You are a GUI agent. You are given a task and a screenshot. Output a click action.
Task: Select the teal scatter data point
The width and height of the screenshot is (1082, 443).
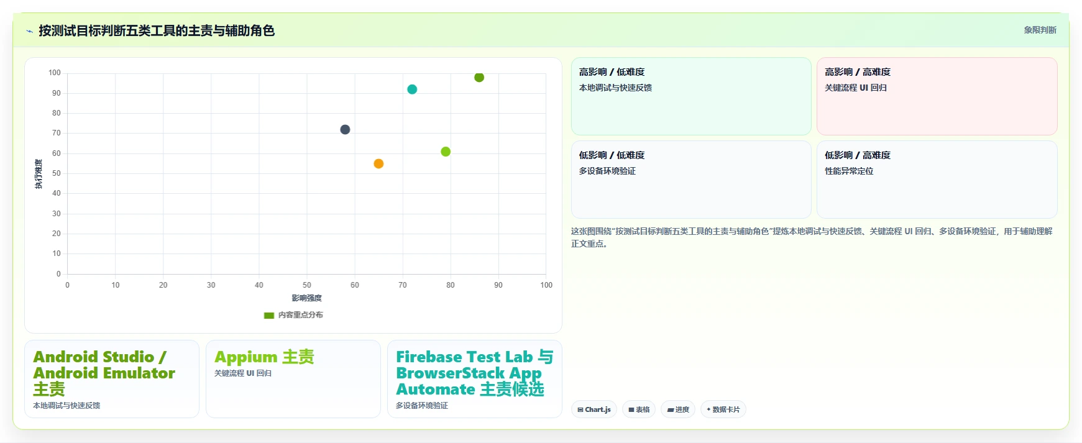412,89
